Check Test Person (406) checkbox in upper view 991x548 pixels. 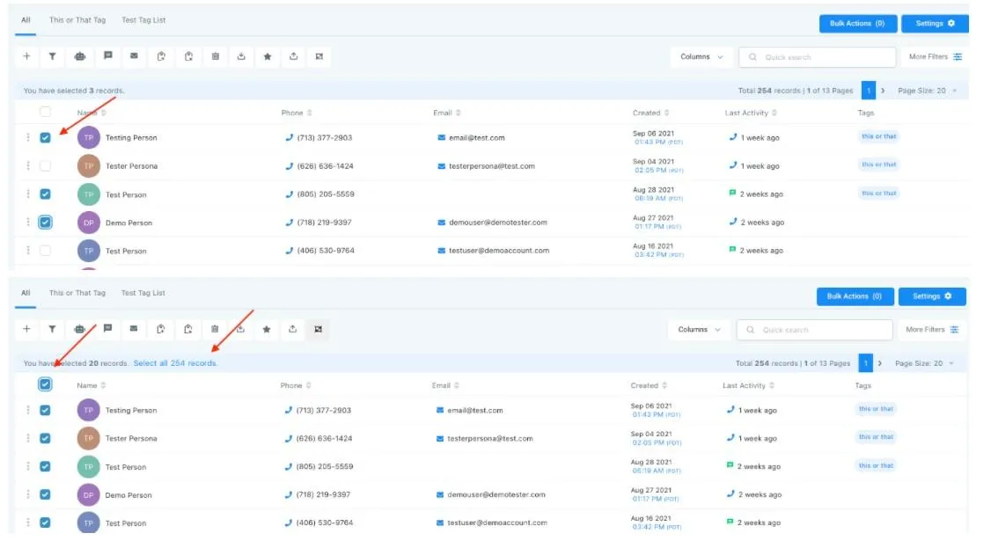tap(45, 251)
